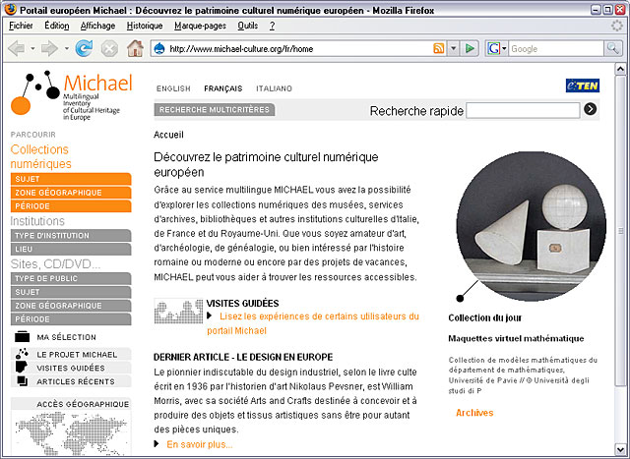Switch language to Français
This screenshot has width=630, height=459.
tap(223, 88)
